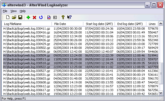
Task: Click the lines value 727789
Action: [x=153, y=44]
